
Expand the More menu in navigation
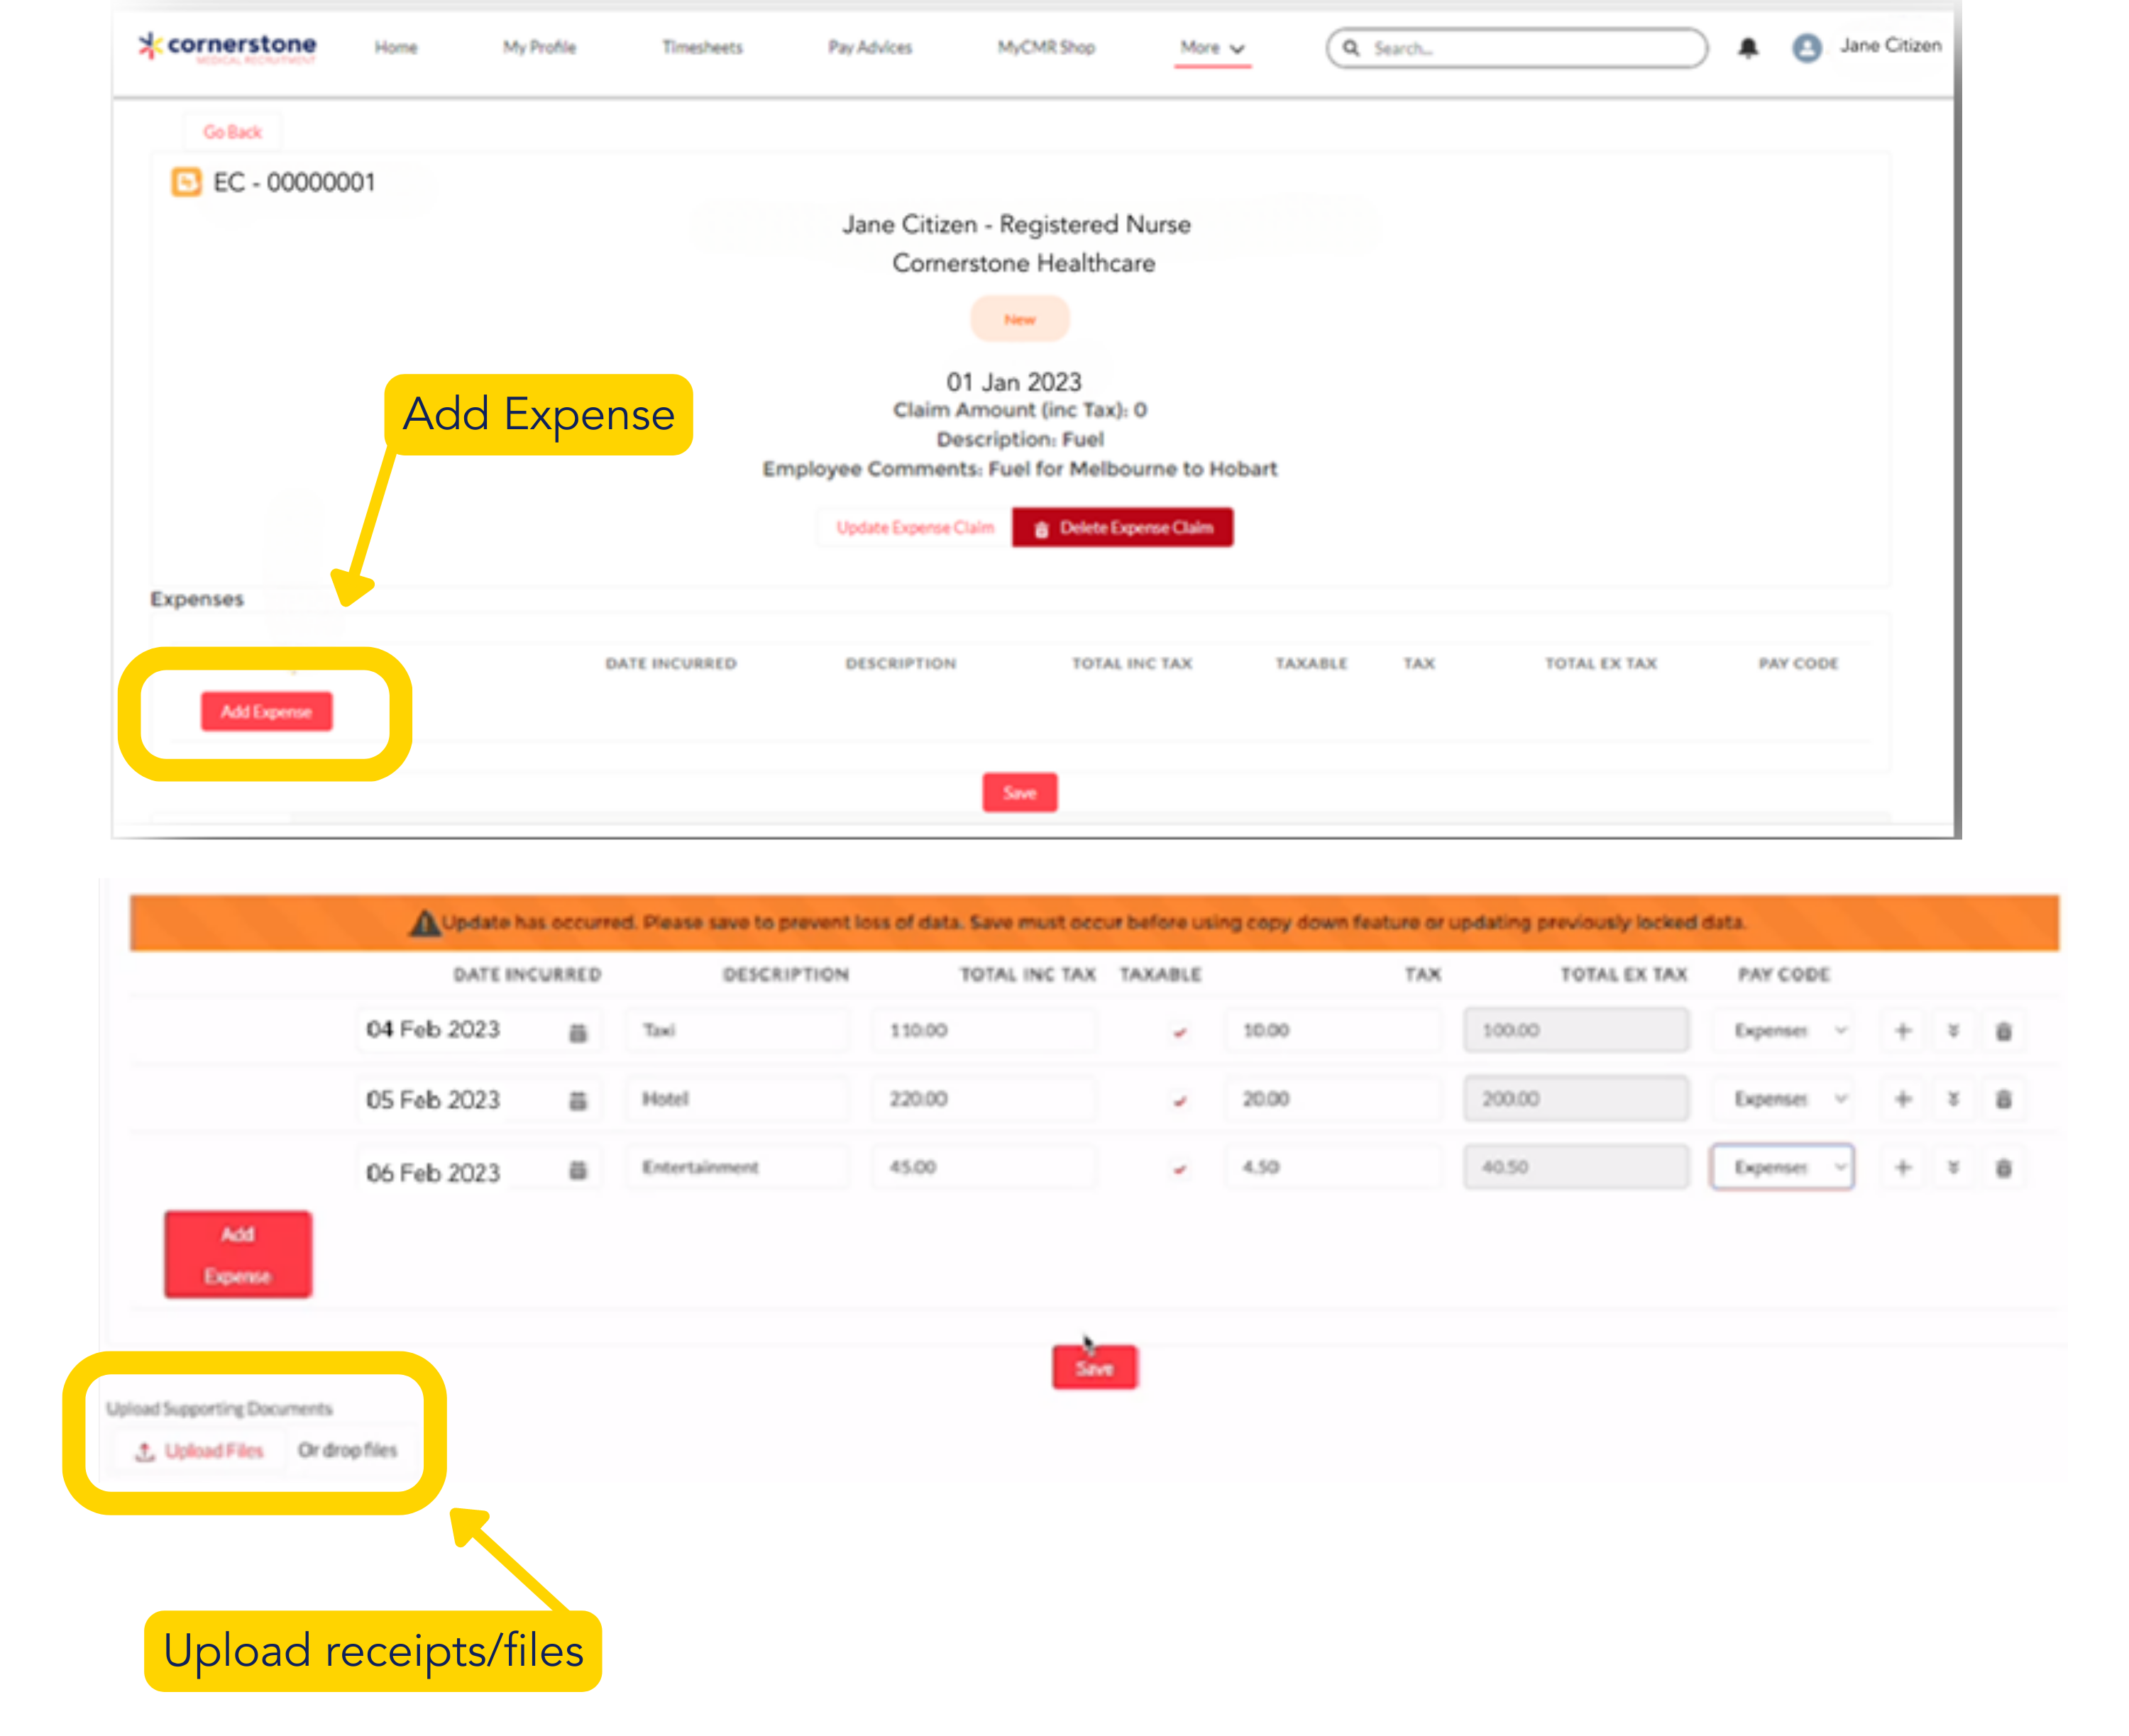point(1211,48)
